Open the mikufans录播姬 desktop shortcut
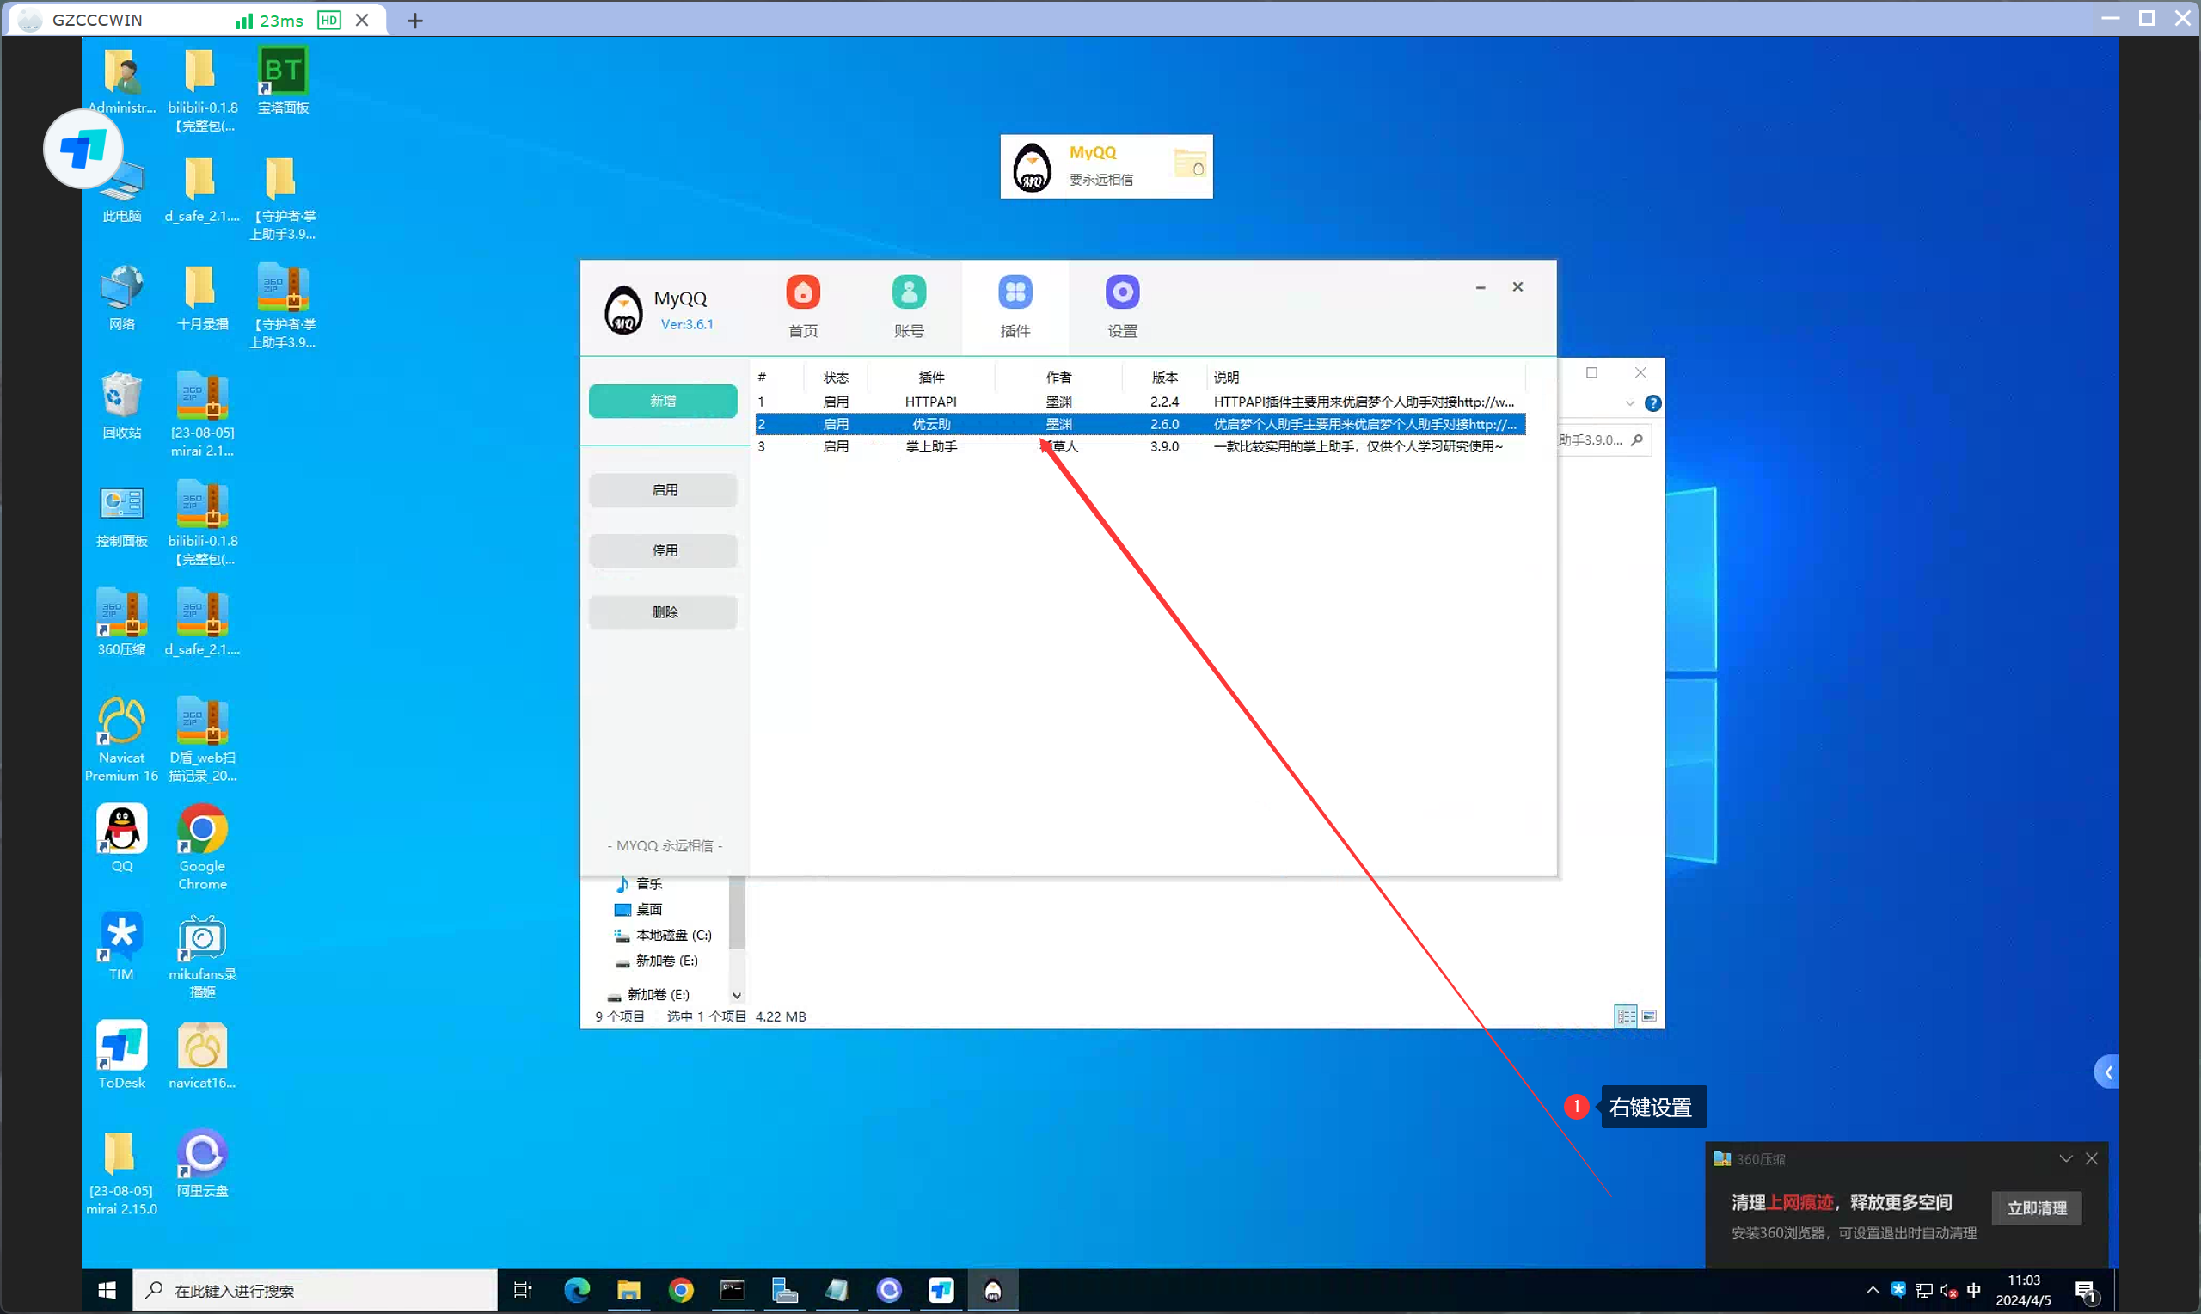 coord(203,956)
